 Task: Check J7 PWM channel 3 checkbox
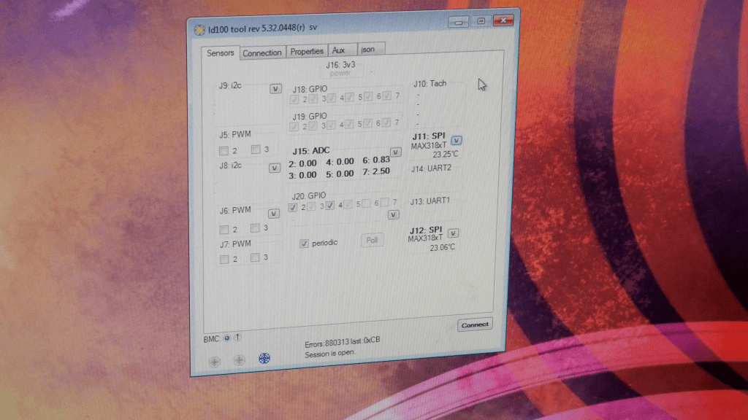[255, 257]
